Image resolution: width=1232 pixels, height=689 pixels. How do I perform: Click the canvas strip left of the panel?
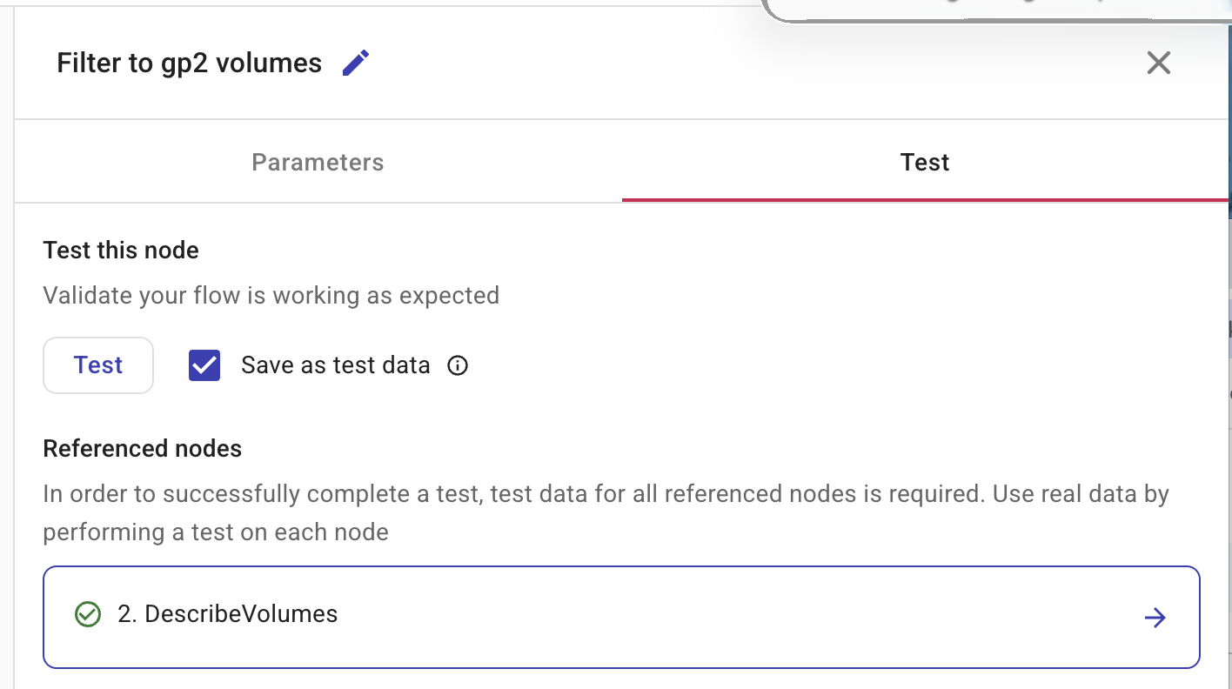click(6, 348)
